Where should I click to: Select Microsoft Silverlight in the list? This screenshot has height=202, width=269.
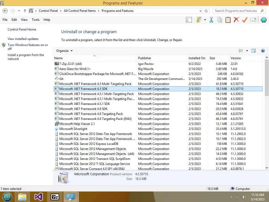158,129
